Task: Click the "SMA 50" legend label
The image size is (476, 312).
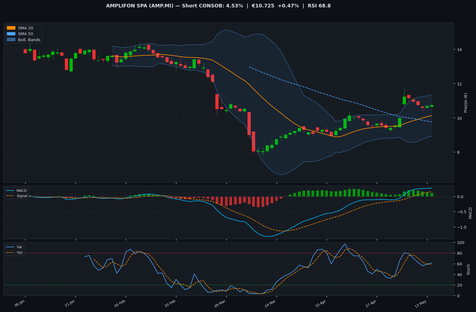Action: 26,34
